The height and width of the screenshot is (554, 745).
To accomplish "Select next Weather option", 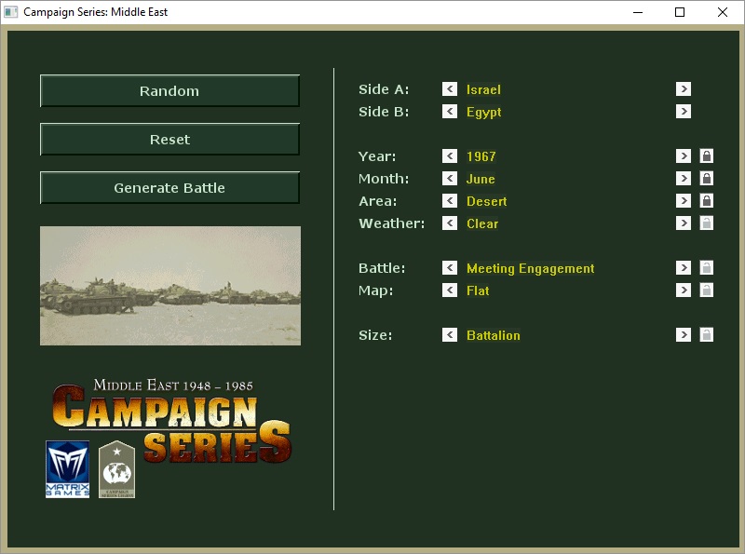I will pos(684,223).
